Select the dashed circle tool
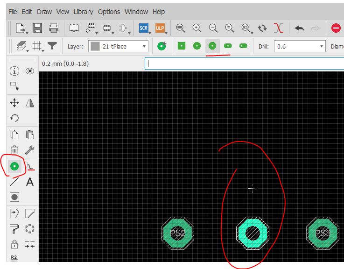Screen dimensions: 344x269 pos(30,229)
